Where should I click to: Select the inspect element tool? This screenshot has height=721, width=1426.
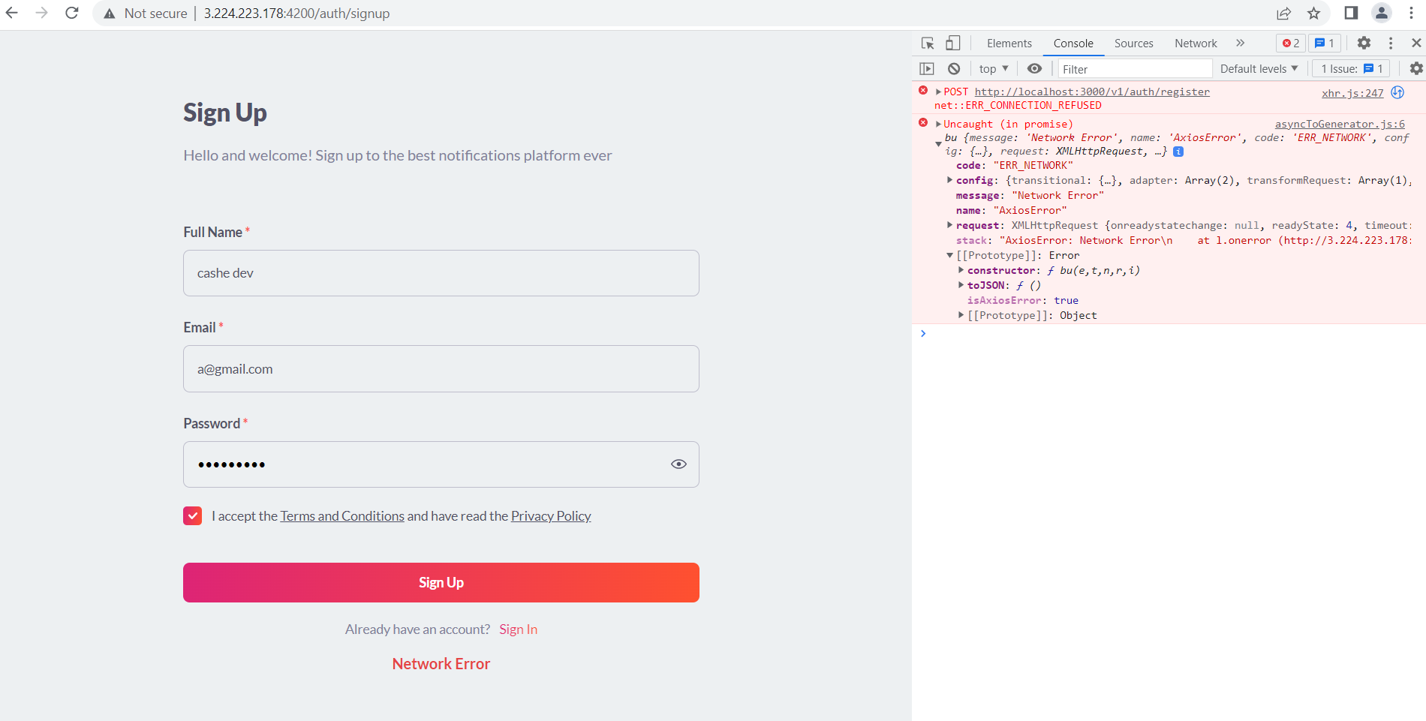coord(928,43)
